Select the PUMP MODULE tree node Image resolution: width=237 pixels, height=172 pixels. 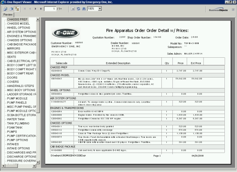17,98
